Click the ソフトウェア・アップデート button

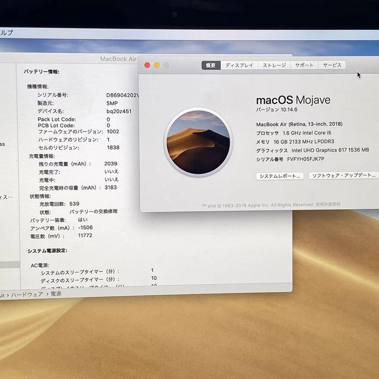[x=344, y=175]
